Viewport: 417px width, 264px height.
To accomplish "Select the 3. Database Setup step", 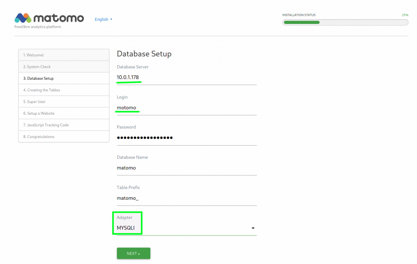I will pos(64,79).
